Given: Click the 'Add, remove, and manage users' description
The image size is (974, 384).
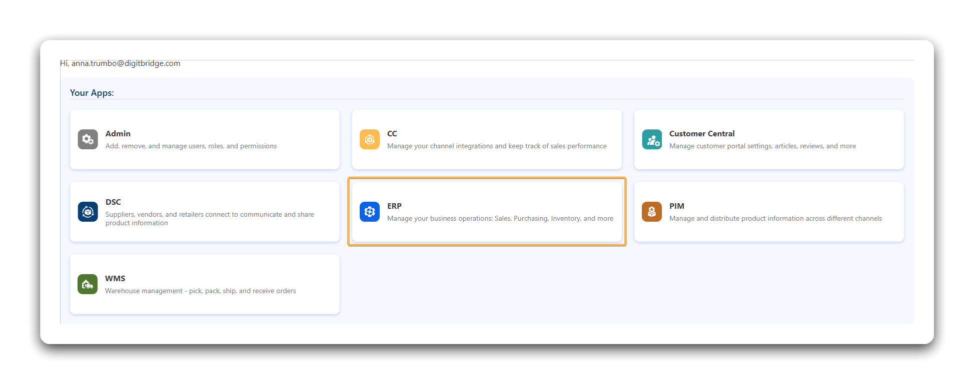Looking at the screenshot, I should tap(191, 146).
